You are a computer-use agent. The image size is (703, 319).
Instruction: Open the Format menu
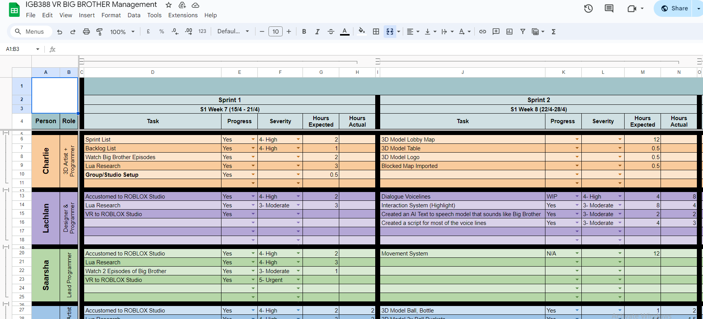click(111, 15)
